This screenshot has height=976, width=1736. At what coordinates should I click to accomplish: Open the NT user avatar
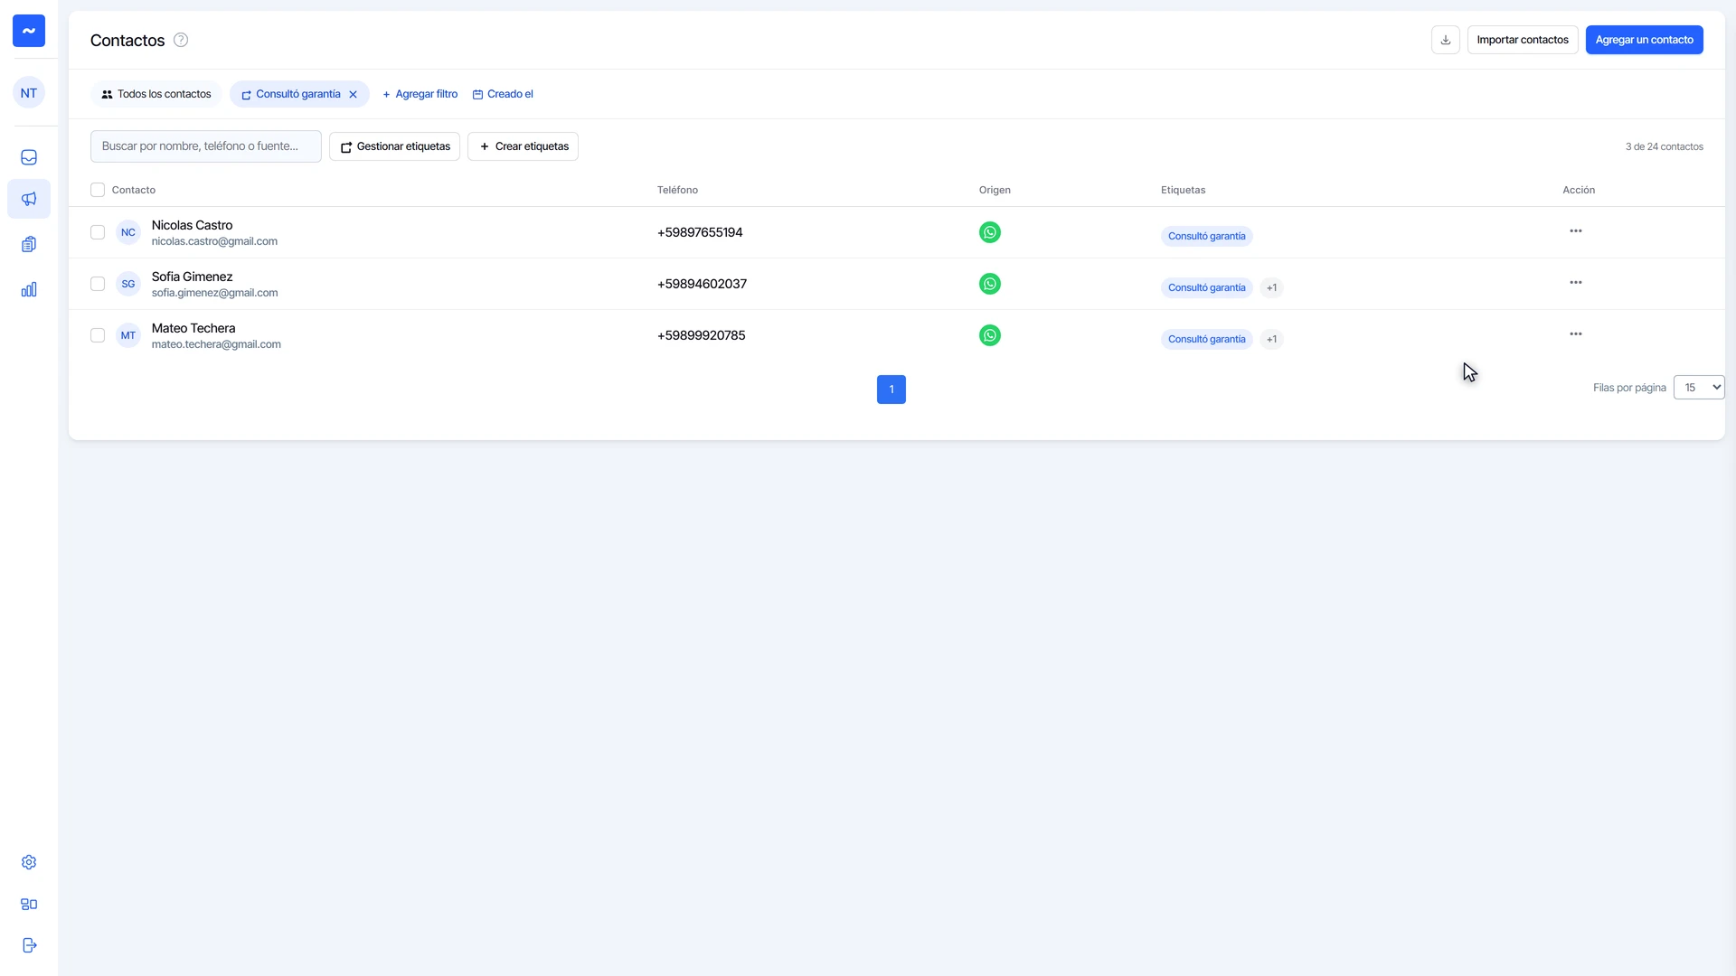coord(29,93)
